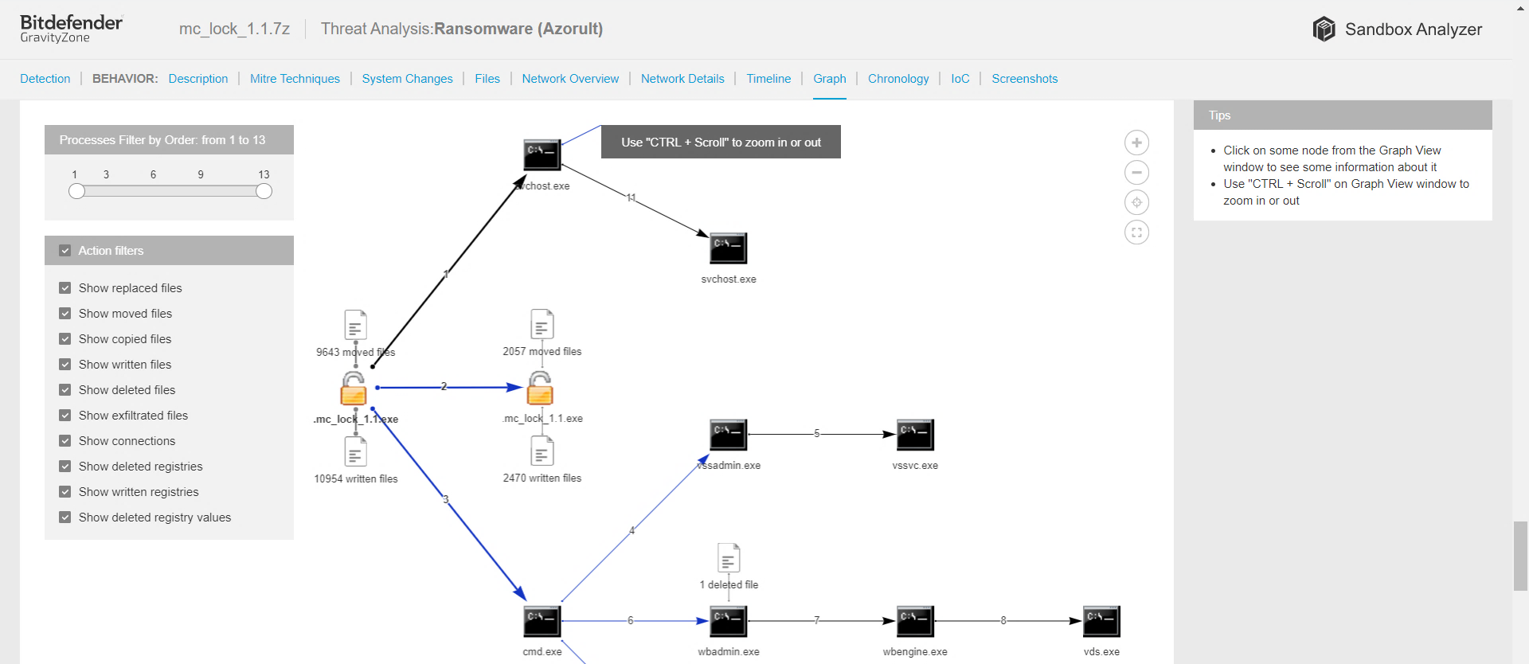Uncheck Show moved files
Viewport: 1529px width, 664px height.
click(65, 314)
